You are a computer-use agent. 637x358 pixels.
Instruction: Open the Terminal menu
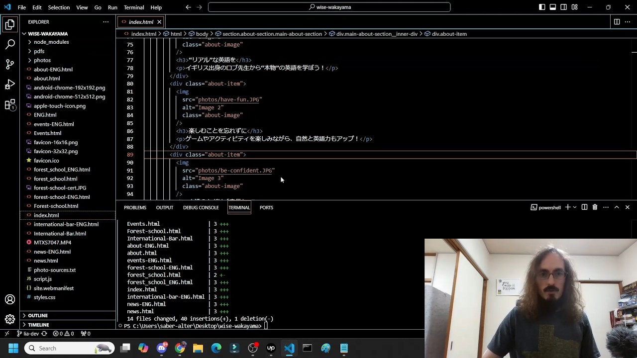(x=134, y=7)
